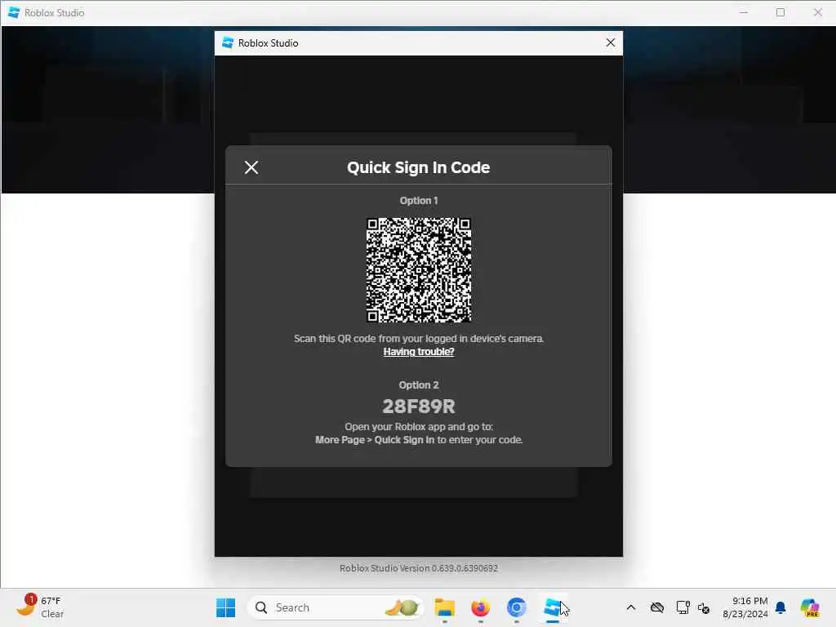Click the Option 1 label

[419, 201]
